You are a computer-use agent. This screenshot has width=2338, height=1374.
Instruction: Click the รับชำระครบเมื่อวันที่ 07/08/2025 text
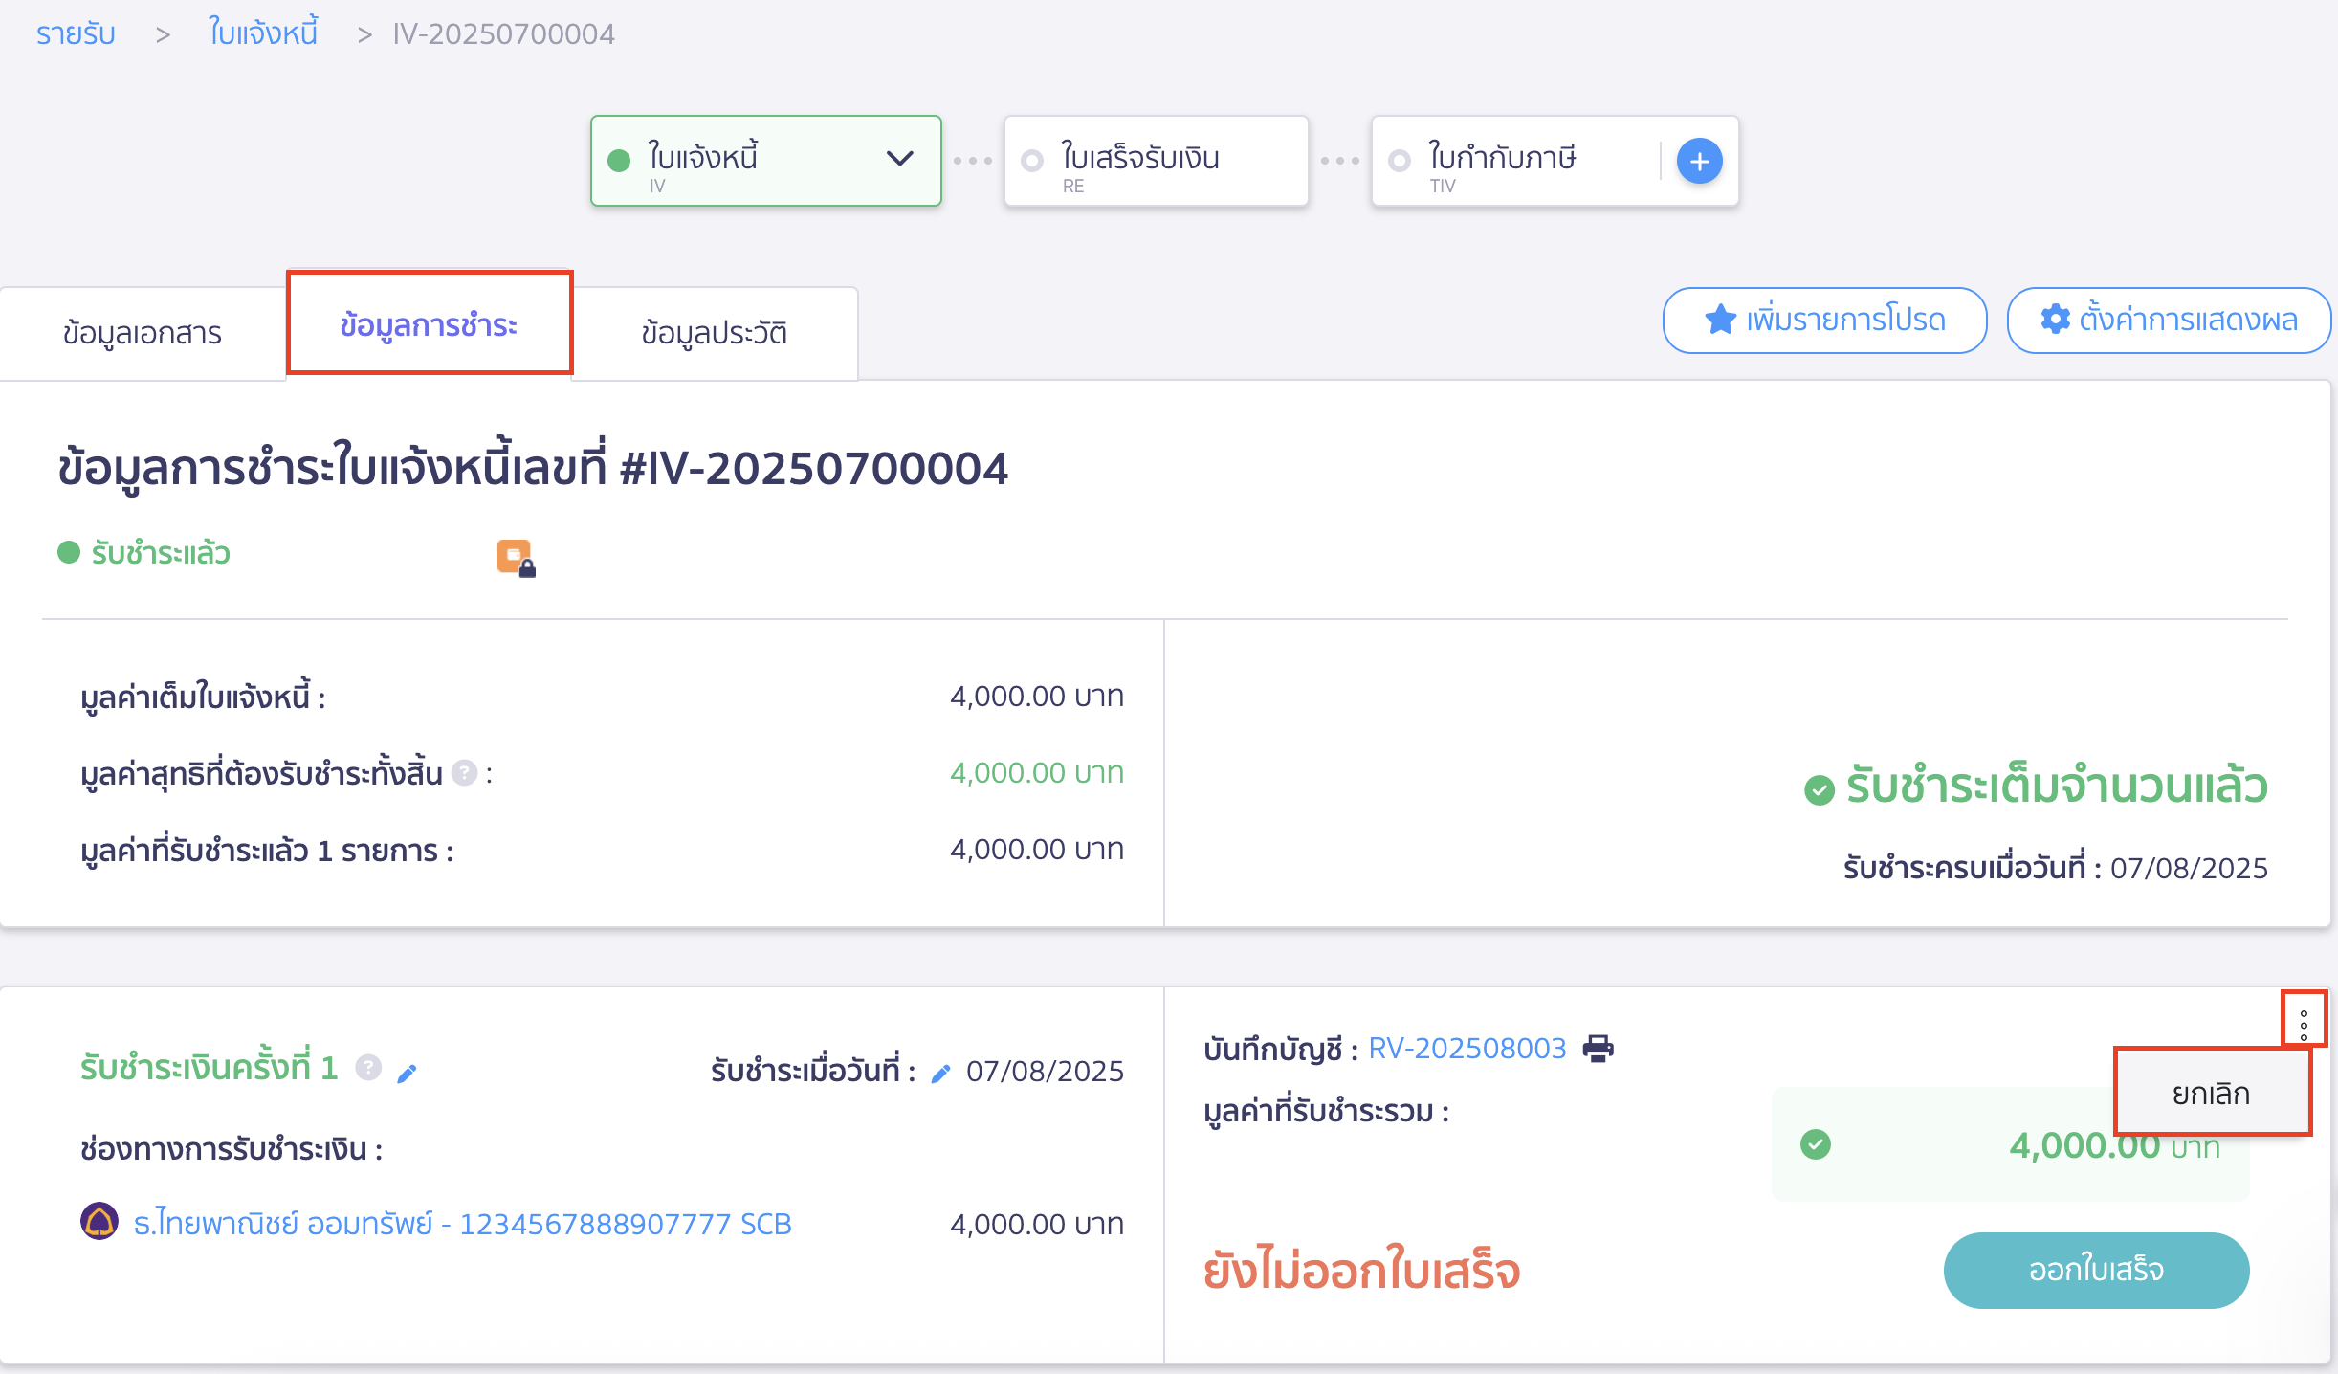[2056, 868]
